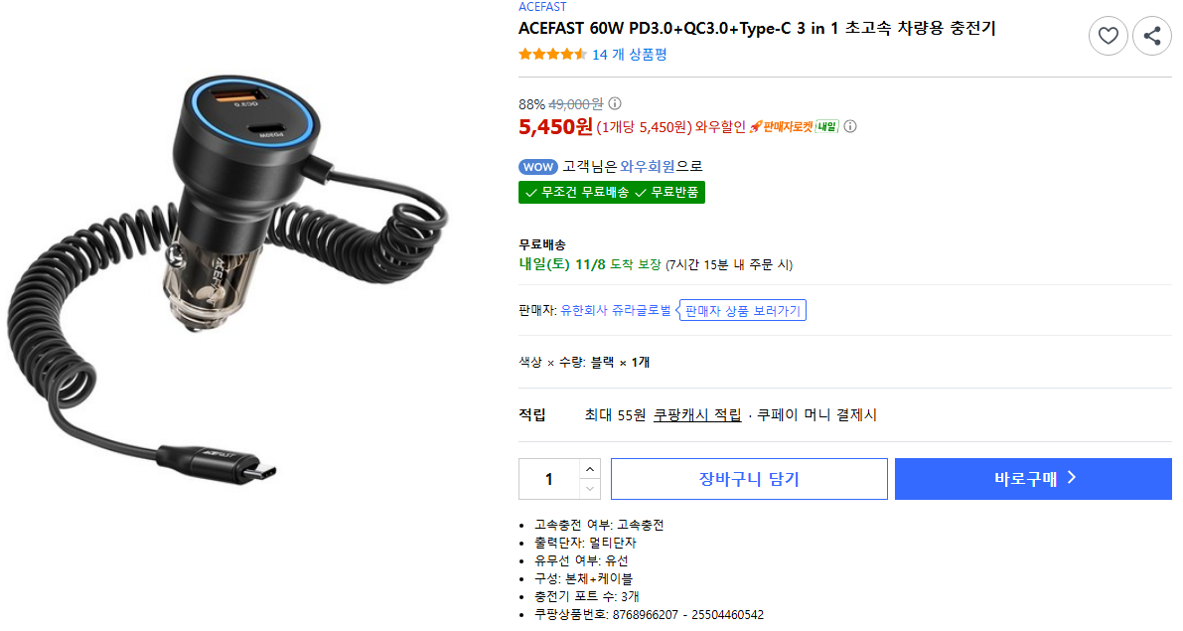Viewport: 1183px width, 631px height.
Task: Click info icon next to 판매자로켓 badge
Action: pos(850,126)
